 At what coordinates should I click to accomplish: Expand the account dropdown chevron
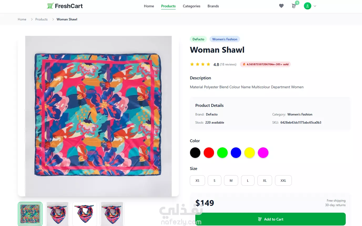click(x=315, y=6)
